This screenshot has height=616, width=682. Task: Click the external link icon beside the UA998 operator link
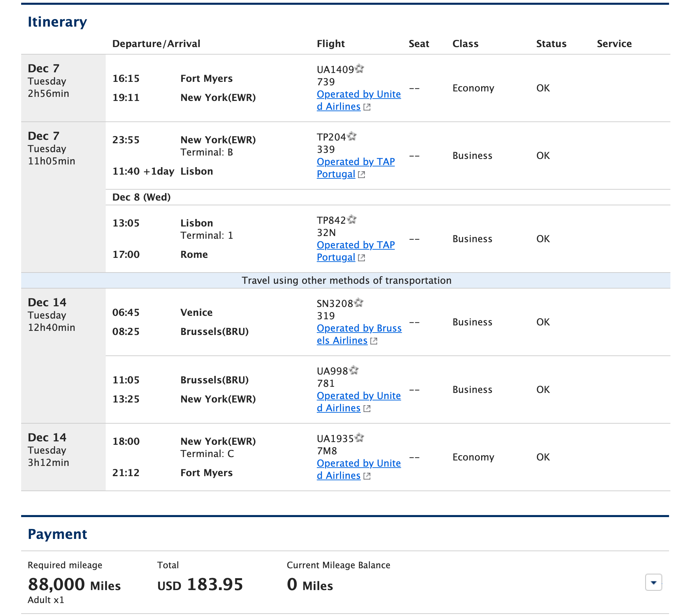pos(367,408)
